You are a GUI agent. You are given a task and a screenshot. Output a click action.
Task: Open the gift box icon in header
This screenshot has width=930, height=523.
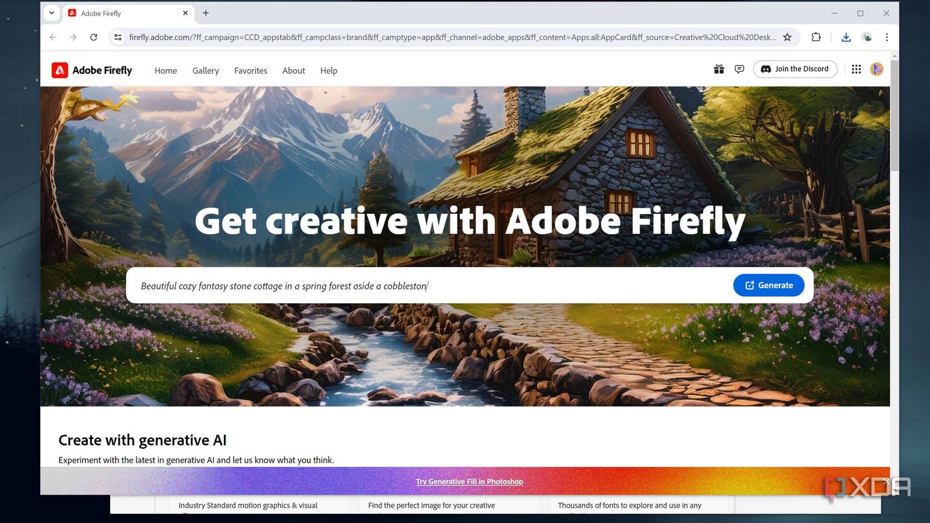(719, 69)
